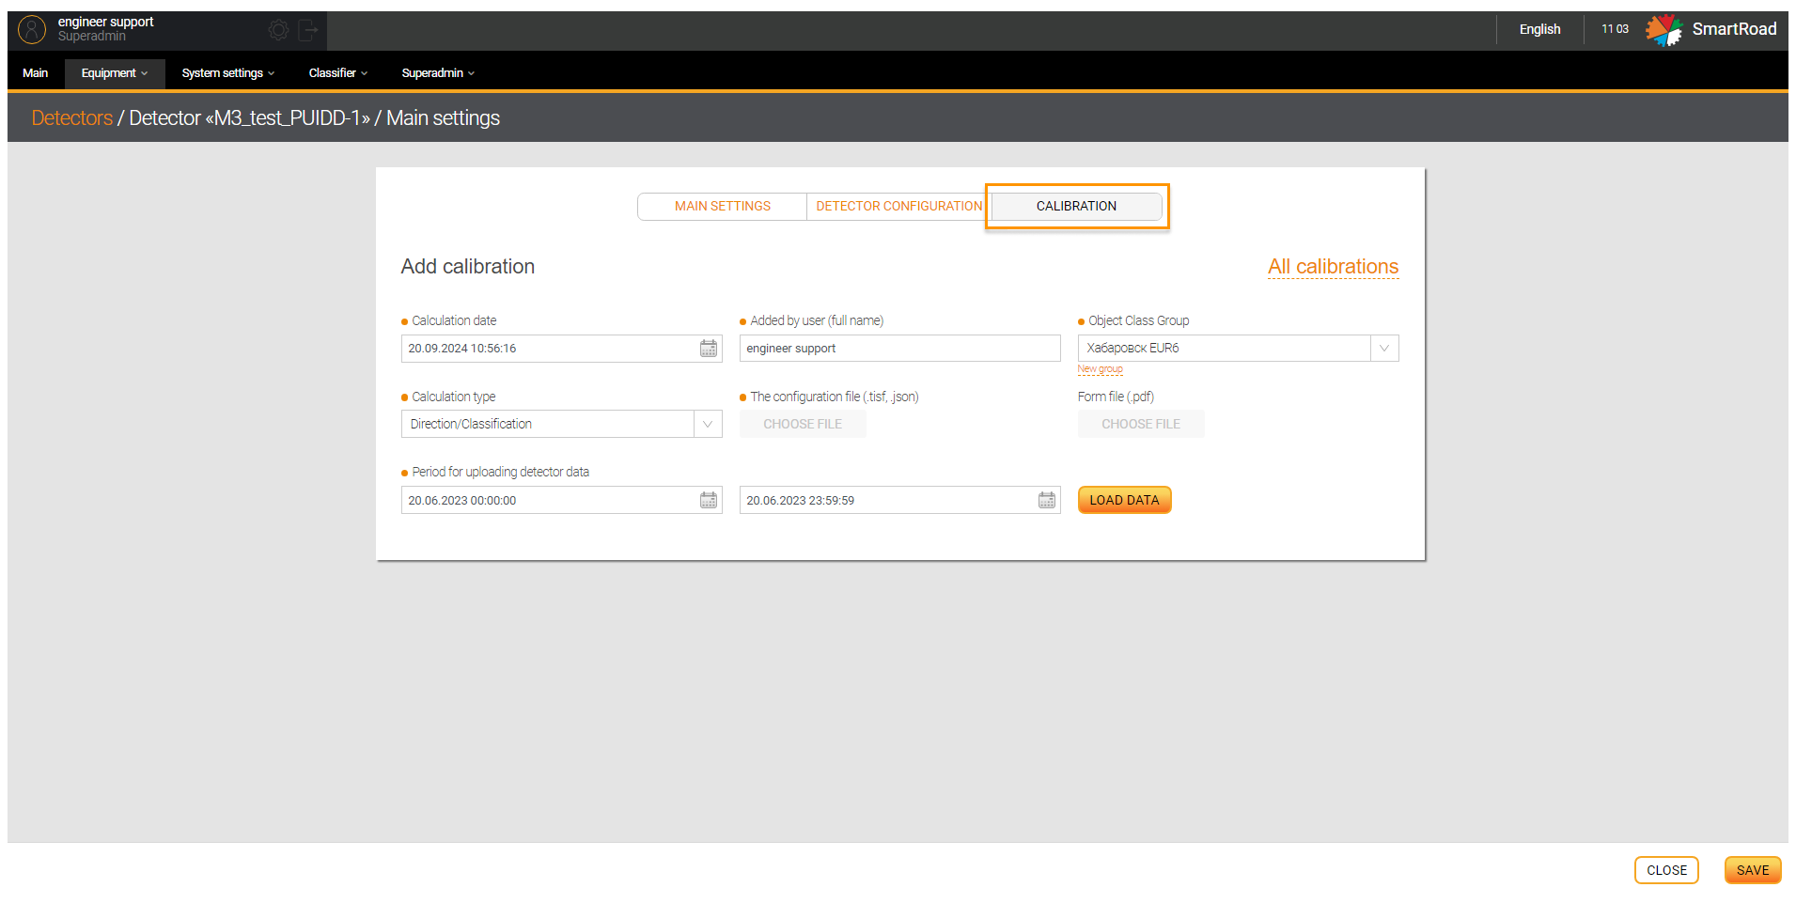
Task: Click period start date field
Action: 561,500
